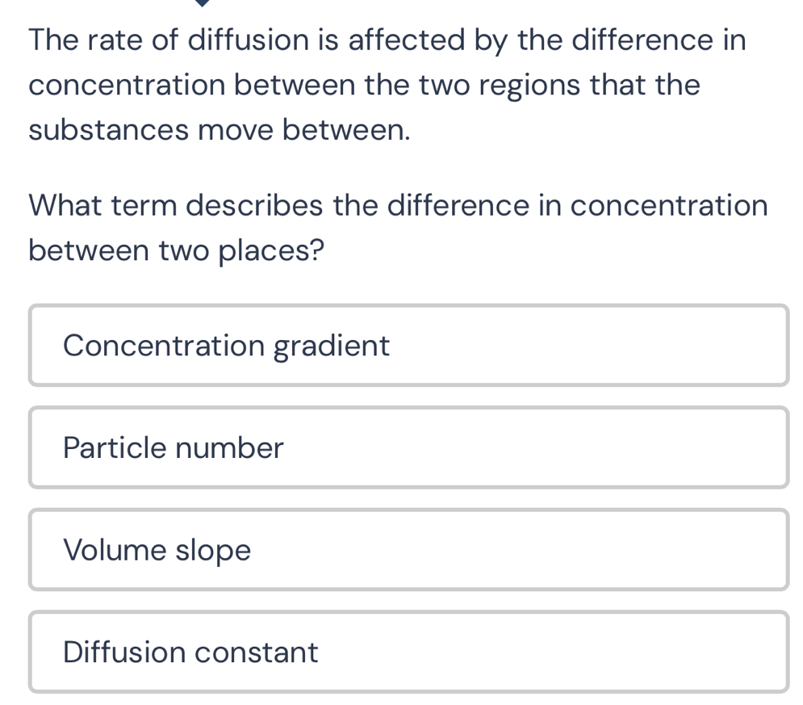Image resolution: width=803 pixels, height=705 pixels.
Task: Click inside the Concentration gradient text label
Action: tap(227, 346)
